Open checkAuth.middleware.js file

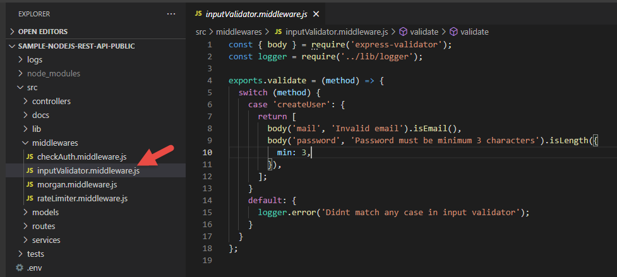pos(95,156)
